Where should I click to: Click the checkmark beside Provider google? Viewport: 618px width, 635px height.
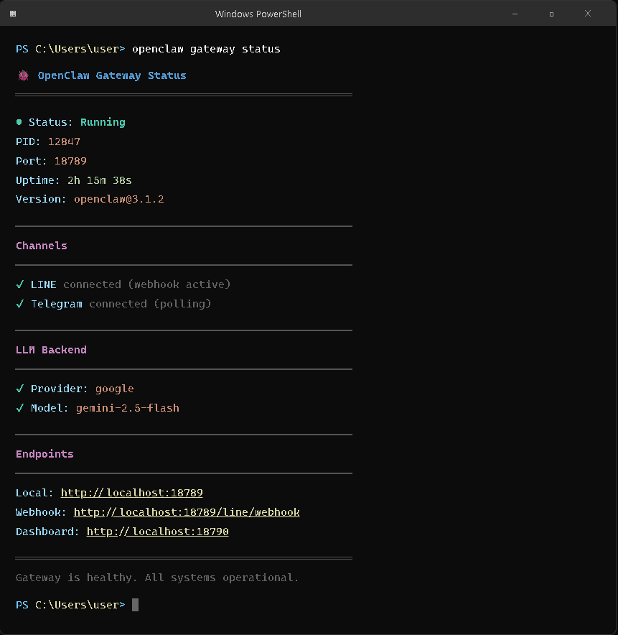tap(19, 388)
